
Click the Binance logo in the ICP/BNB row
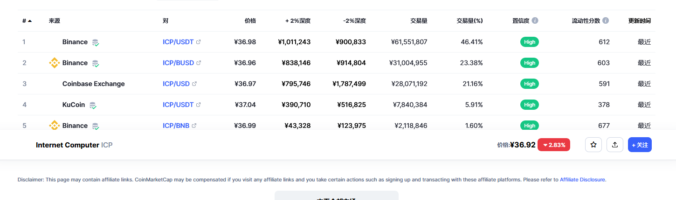(x=55, y=126)
